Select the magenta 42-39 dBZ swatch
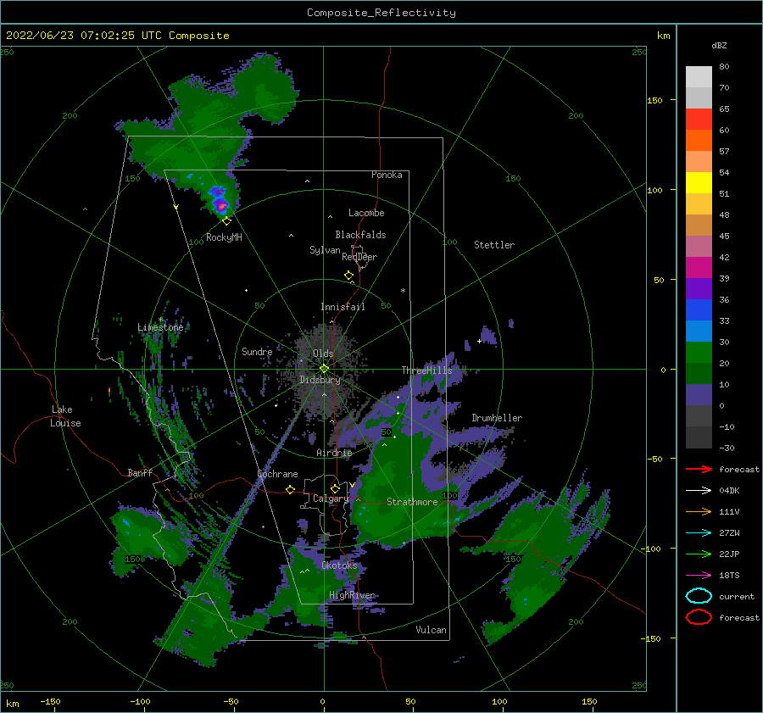The height and width of the screenshot is (713, 763). coord(699,267)
